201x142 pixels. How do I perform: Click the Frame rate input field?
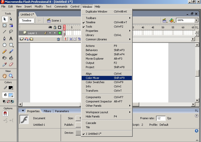click(161, 118)
